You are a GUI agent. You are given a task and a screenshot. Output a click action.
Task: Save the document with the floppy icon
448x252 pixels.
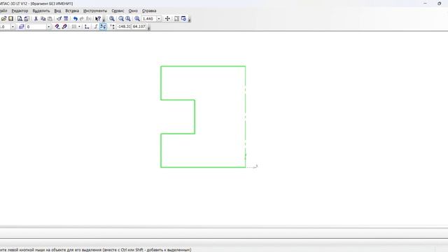(x=11, y=19)
